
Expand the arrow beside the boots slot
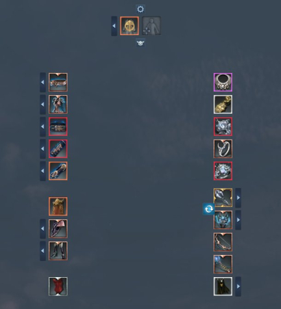[x=43, y=250]
